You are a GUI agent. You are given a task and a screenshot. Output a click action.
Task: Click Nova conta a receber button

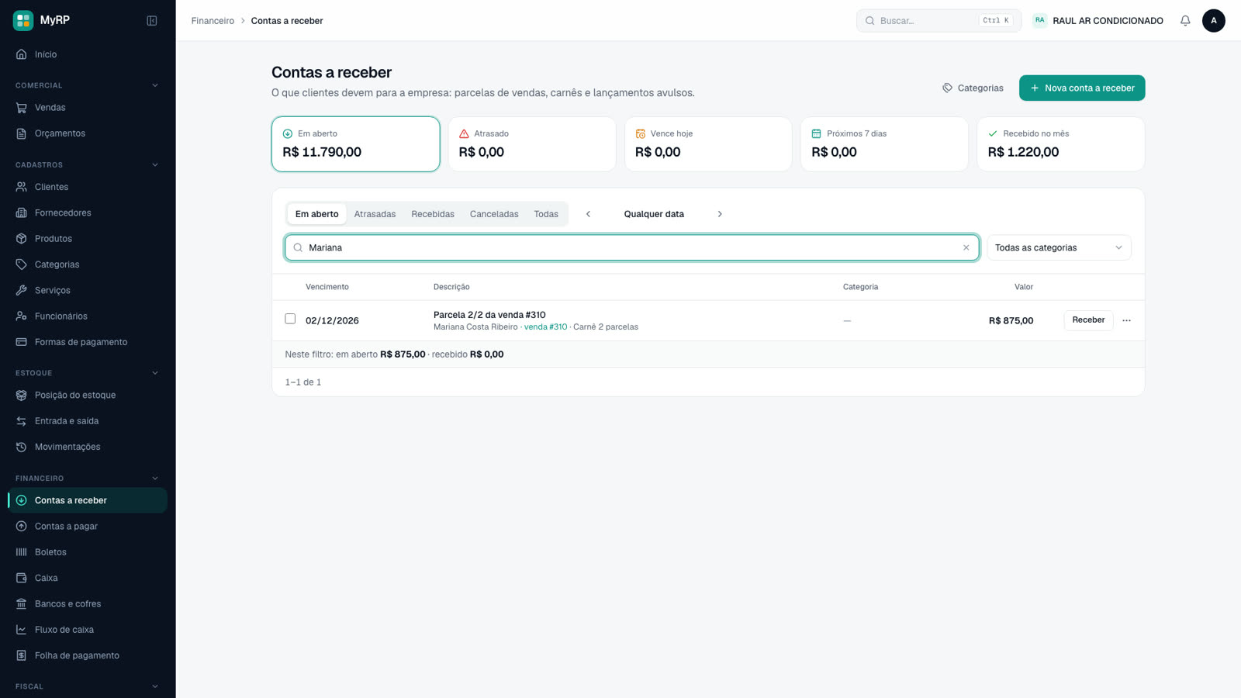point(1082,88)
